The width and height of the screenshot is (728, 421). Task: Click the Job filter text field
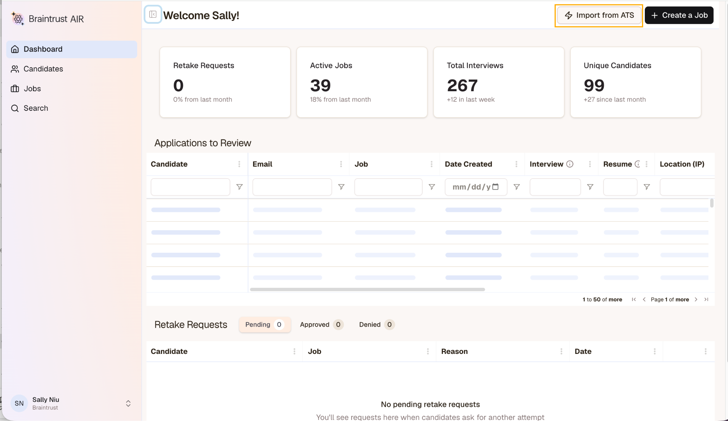click(x=388, y=187)
